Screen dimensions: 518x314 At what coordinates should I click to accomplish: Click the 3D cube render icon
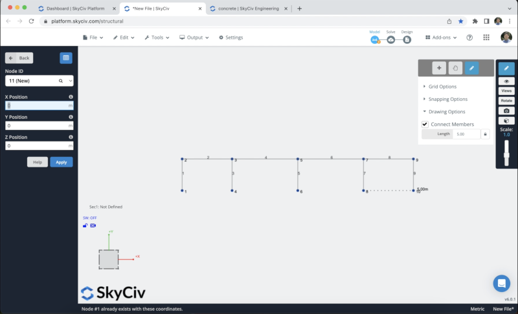pos(506,121)
